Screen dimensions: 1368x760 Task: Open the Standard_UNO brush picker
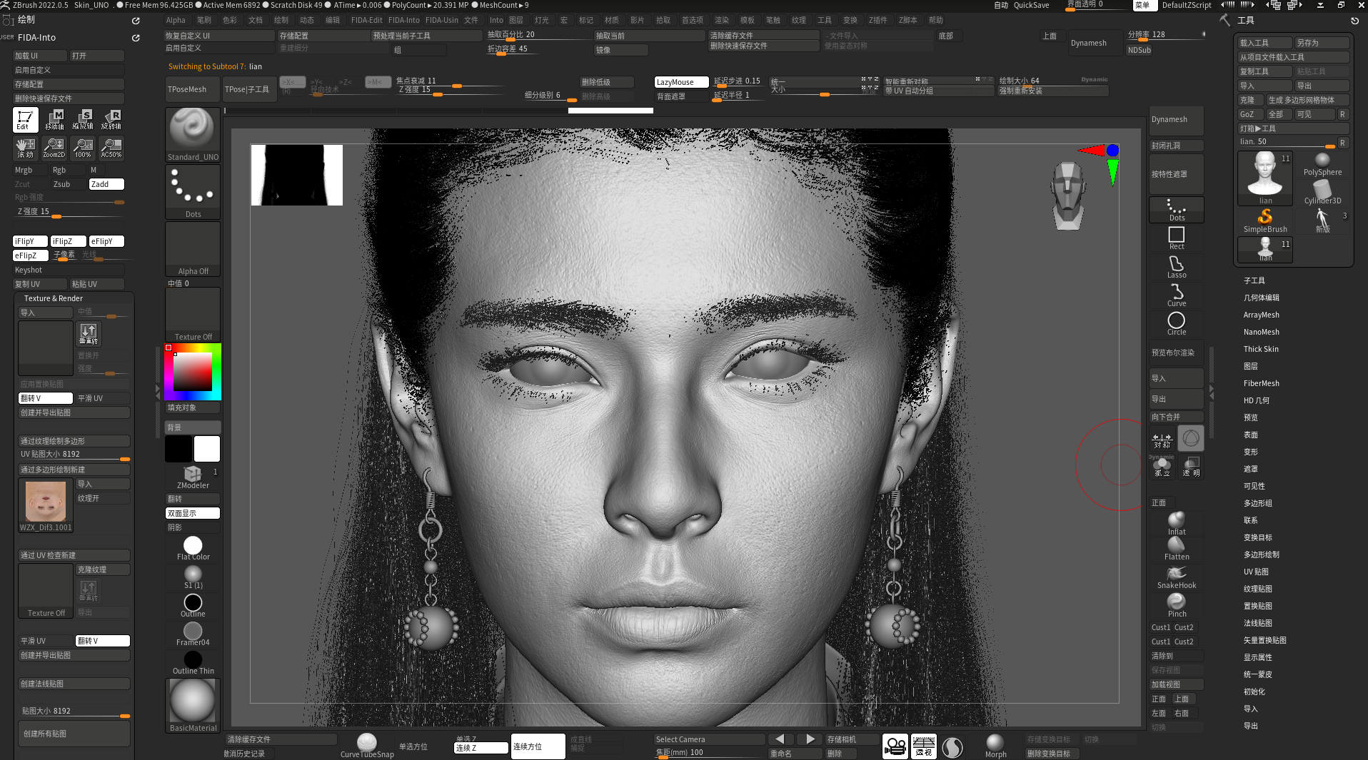193,135
